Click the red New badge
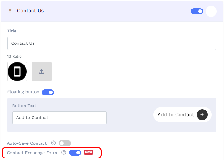Screen dimensions: 224x160 [88, 152]
